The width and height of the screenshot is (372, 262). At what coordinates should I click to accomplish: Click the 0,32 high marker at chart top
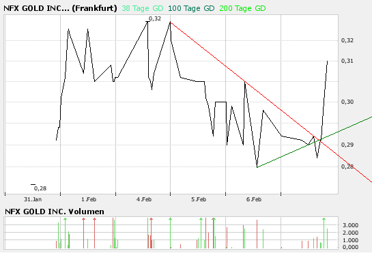(x=155, y=18)
